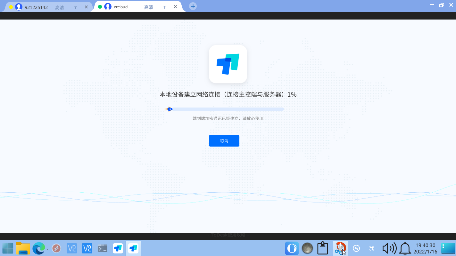Click the T icon on xrcloud tab

click(x=165, y=7)
